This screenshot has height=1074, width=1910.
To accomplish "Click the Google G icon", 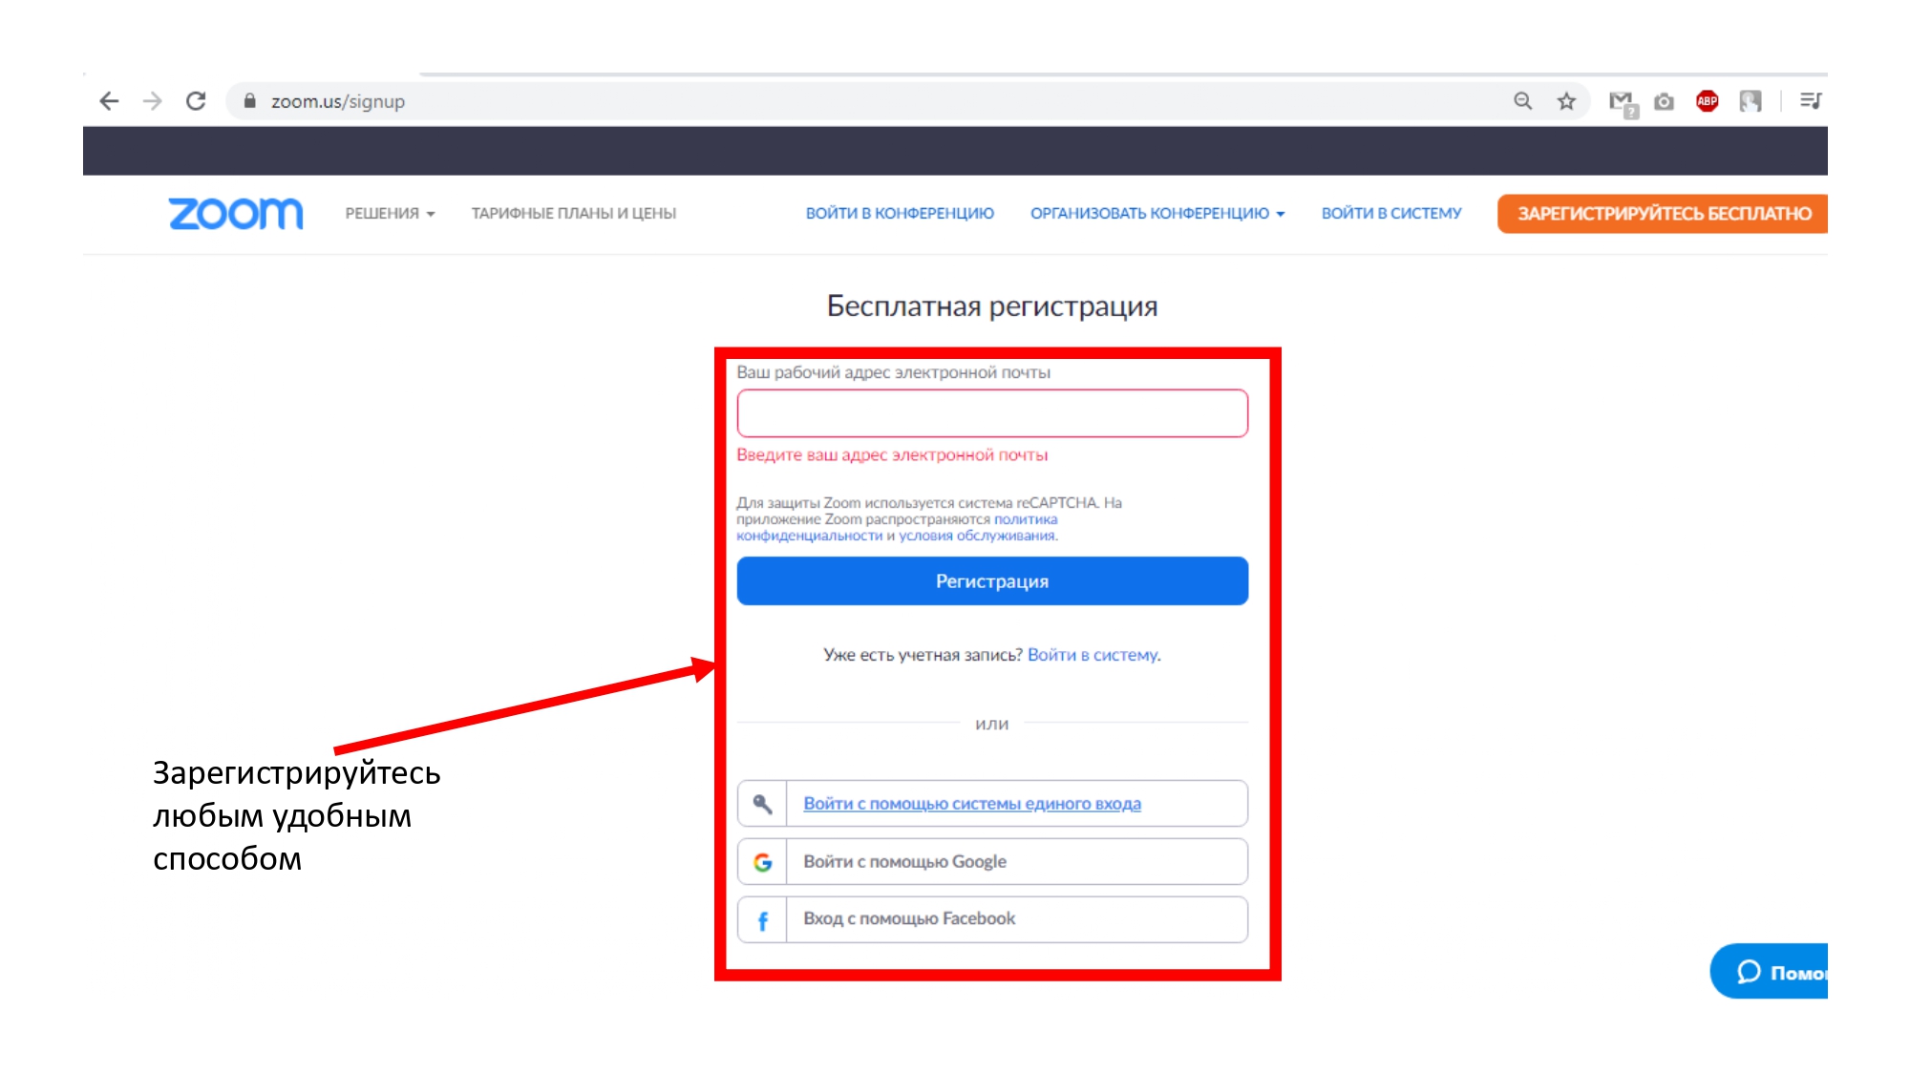I will (x=762, y=862).
